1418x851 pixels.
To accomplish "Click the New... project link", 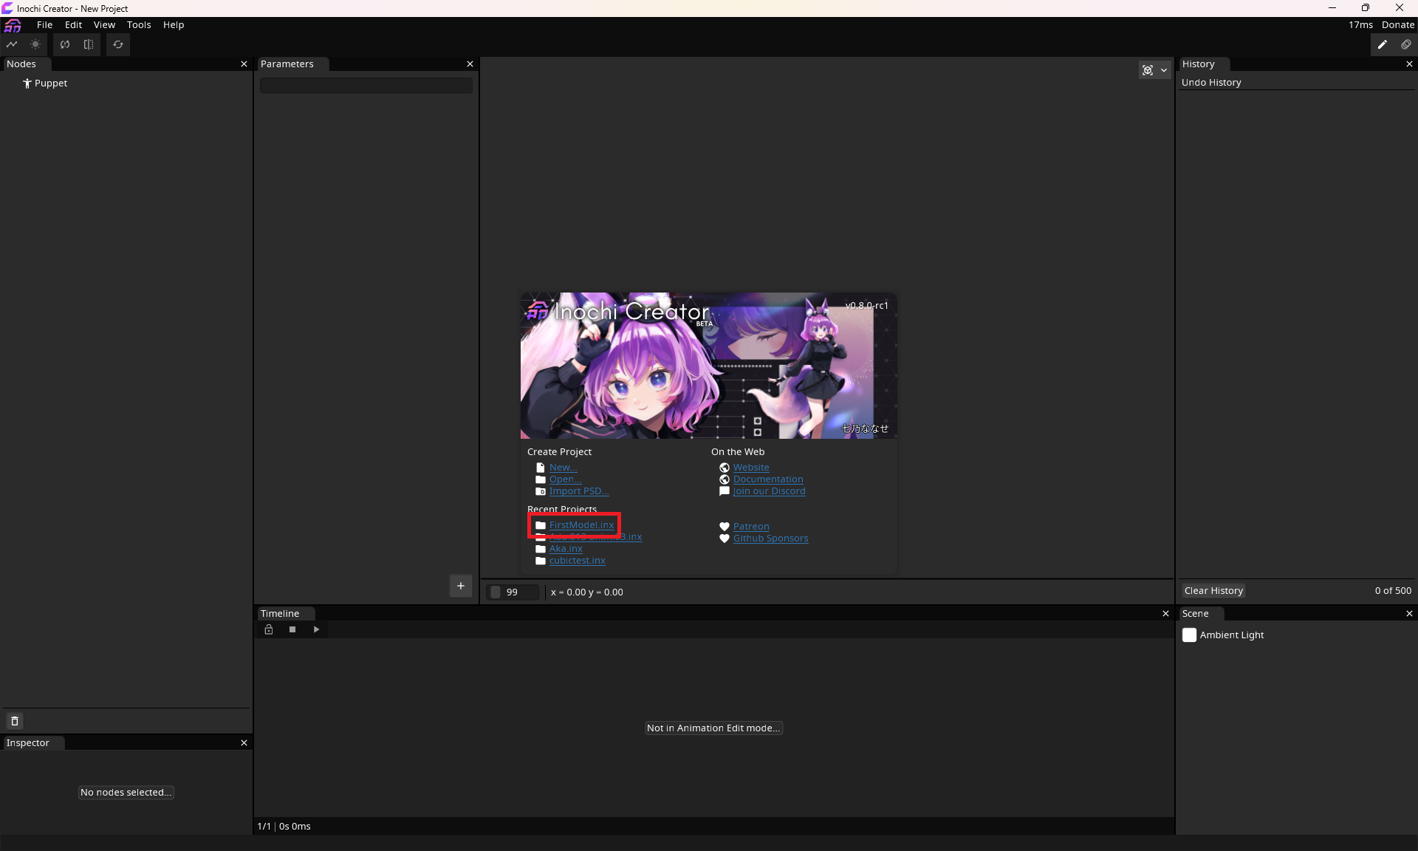I will [563, 468].
